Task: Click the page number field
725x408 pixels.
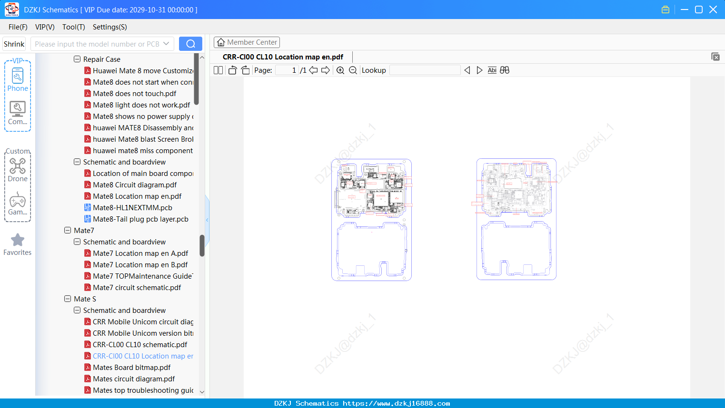Action: [x=287, y=70]
